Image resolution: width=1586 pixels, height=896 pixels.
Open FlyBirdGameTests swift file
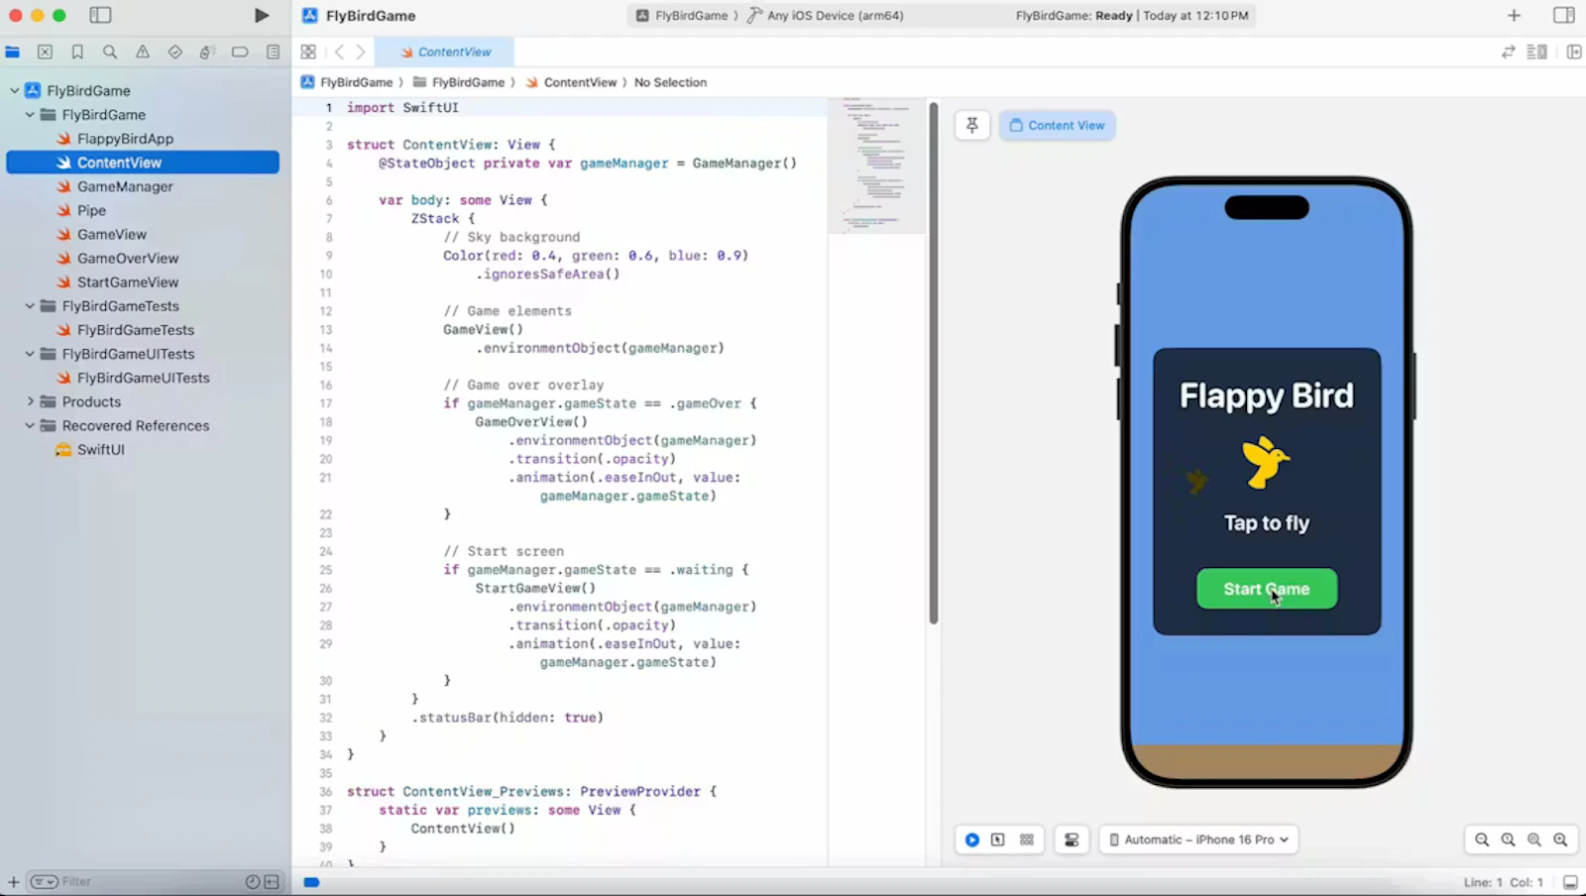pyautogui.click(x=136, y=330)
